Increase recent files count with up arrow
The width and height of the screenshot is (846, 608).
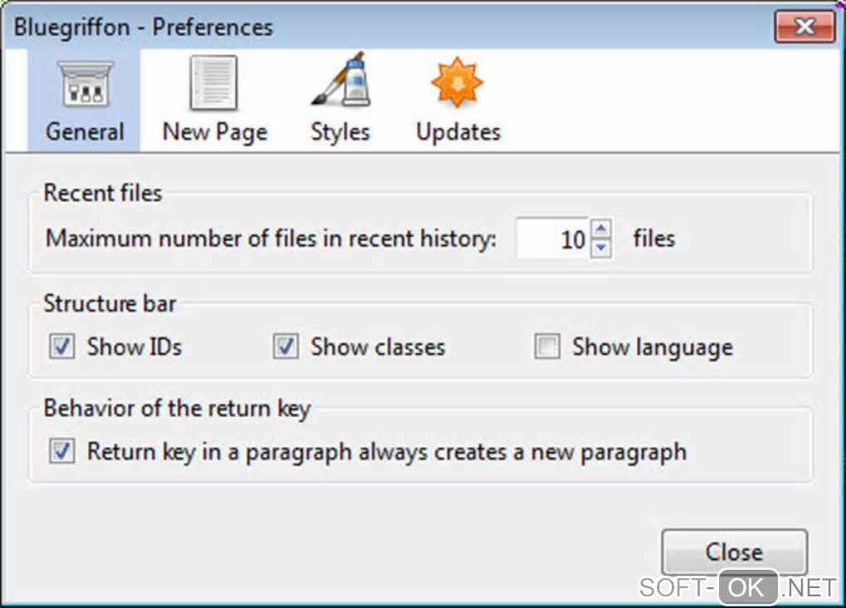603,229
